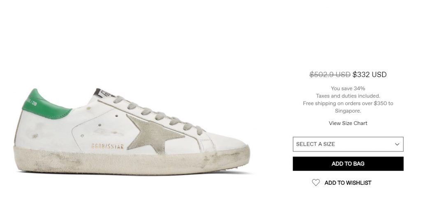
Task: Click the 'You save 34%' text
Action: 348,88
